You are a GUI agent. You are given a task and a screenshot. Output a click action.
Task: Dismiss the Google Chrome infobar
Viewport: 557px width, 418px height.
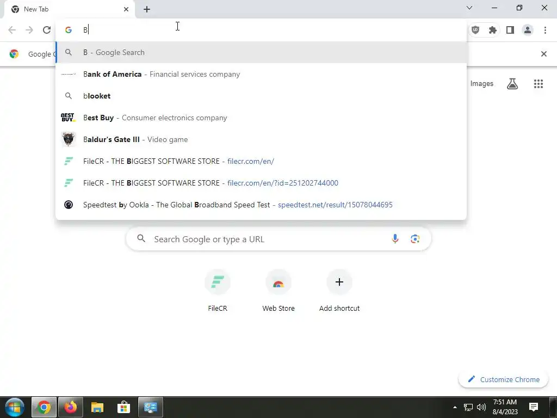543,54
